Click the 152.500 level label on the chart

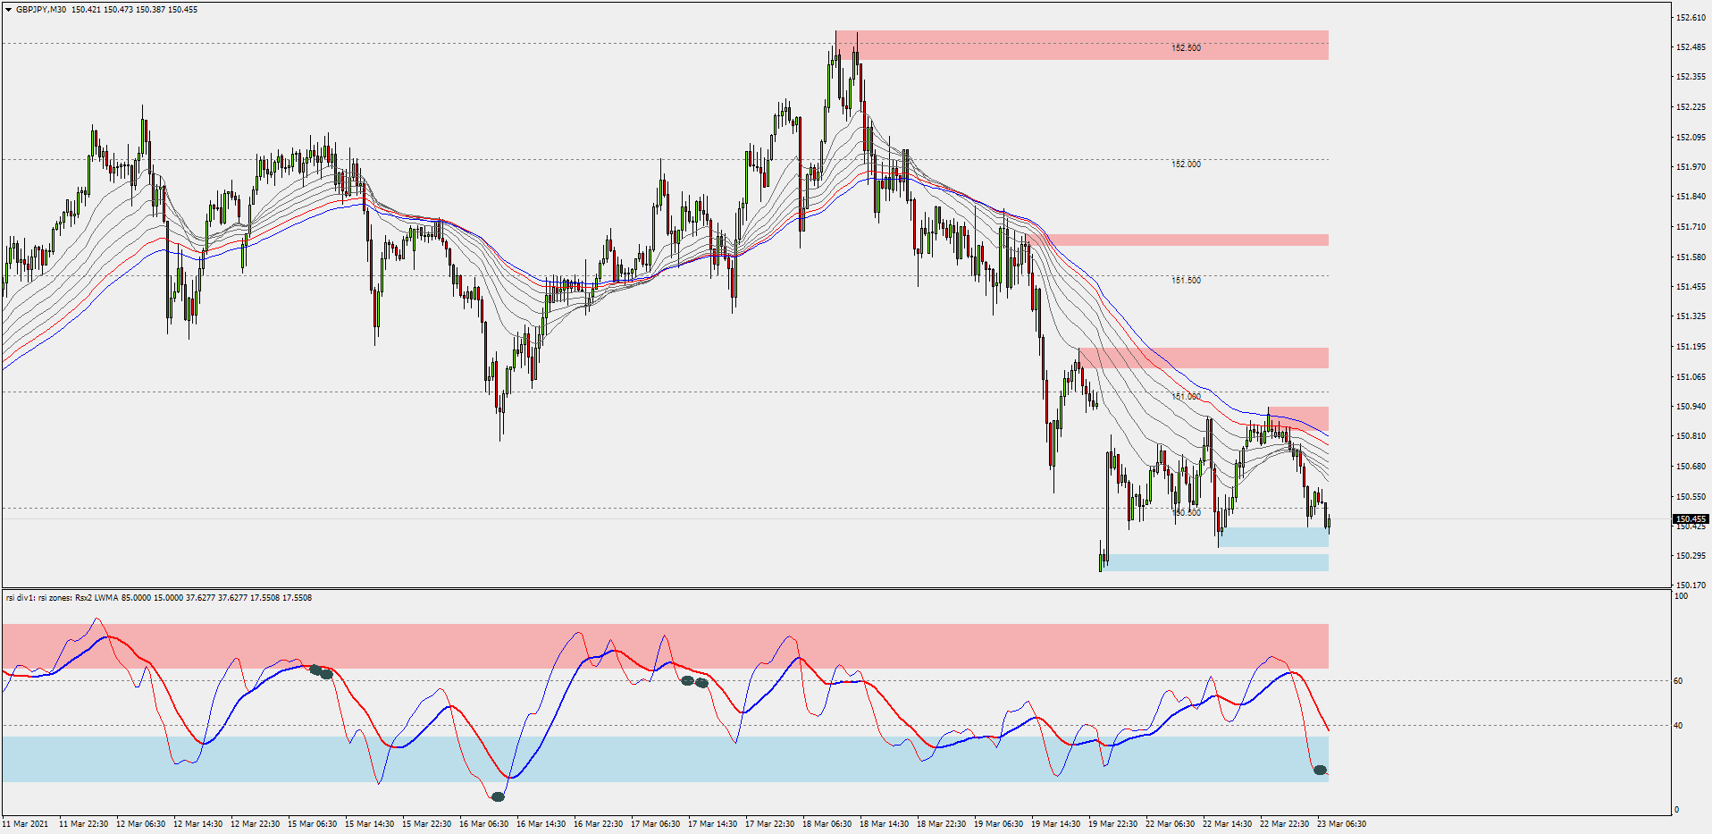point(1186,48)
